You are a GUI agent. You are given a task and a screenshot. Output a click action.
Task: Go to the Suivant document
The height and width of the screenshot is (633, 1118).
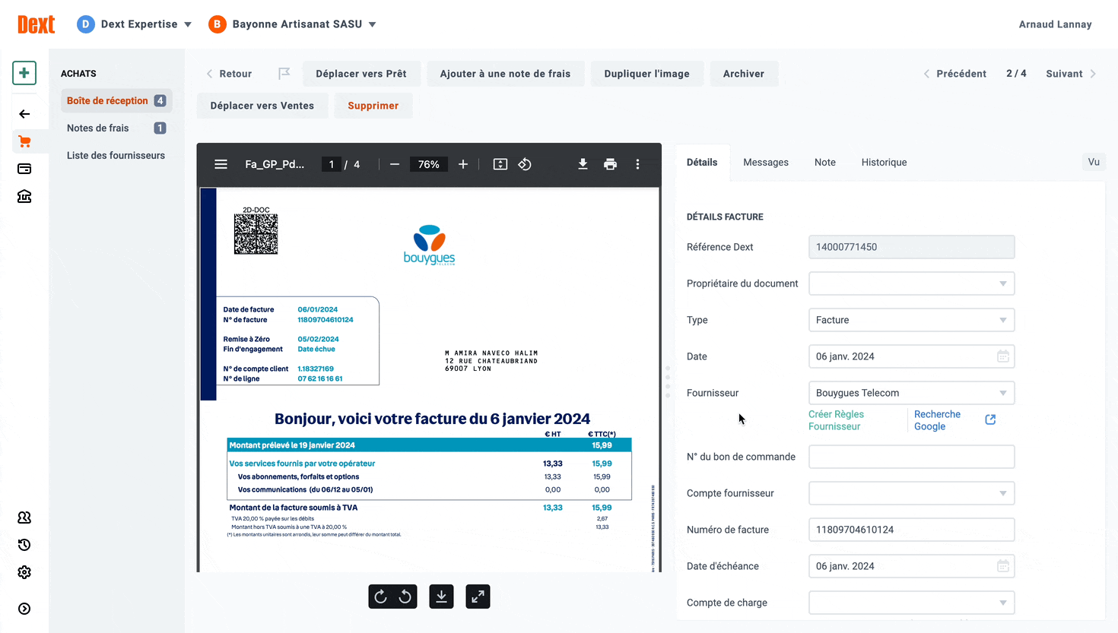1071,74
